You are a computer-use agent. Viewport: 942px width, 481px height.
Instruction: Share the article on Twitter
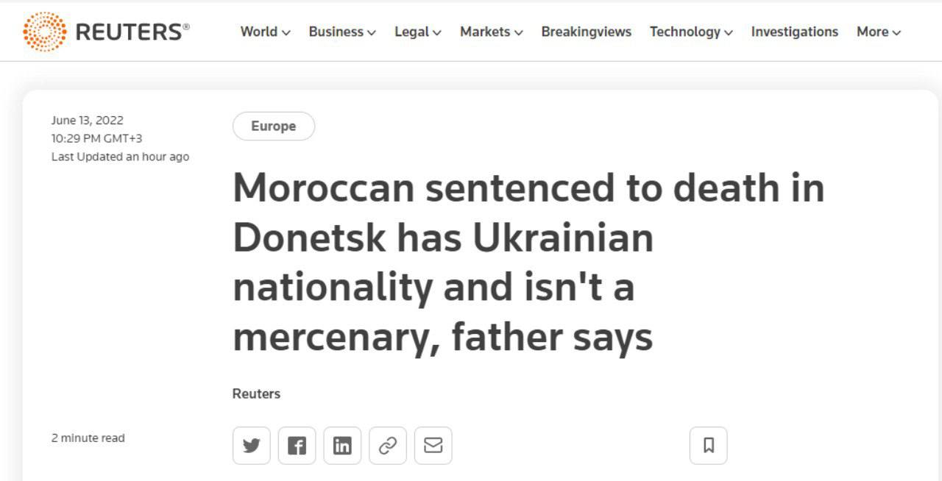tap(251, 445)
